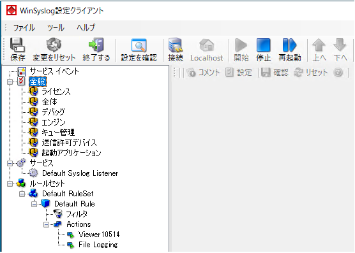The image size is (355, 253).
Task: Click the help question mark icon
Action: (338, 73)
